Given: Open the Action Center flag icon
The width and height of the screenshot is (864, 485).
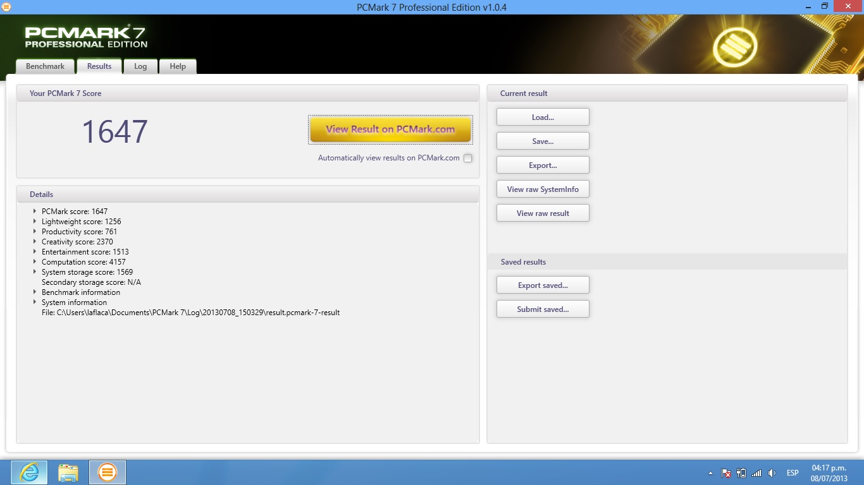Looking at the screenshot, I should (726, 473).
